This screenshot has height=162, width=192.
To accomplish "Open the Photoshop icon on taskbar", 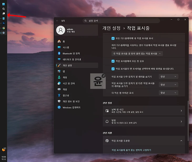I will (4, 23).
